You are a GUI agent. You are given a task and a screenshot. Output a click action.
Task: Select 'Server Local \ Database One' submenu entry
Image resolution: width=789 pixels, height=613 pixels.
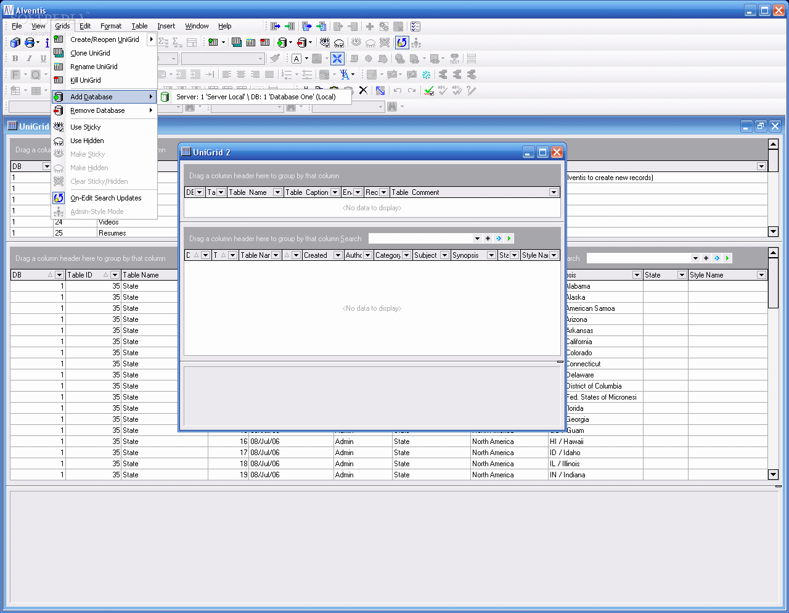pyautogui.click(x=255, y=97)
